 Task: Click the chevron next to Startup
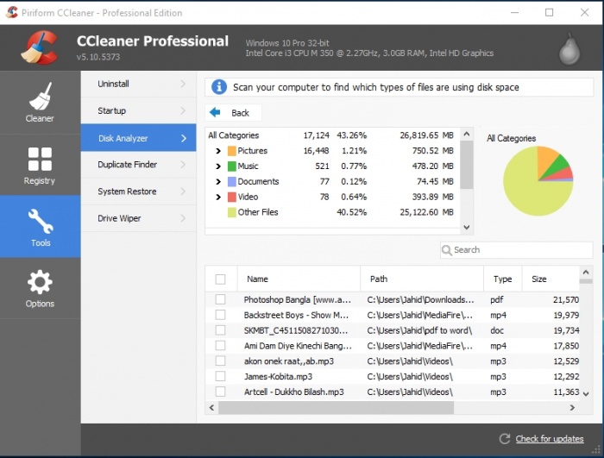click(183, 110)
